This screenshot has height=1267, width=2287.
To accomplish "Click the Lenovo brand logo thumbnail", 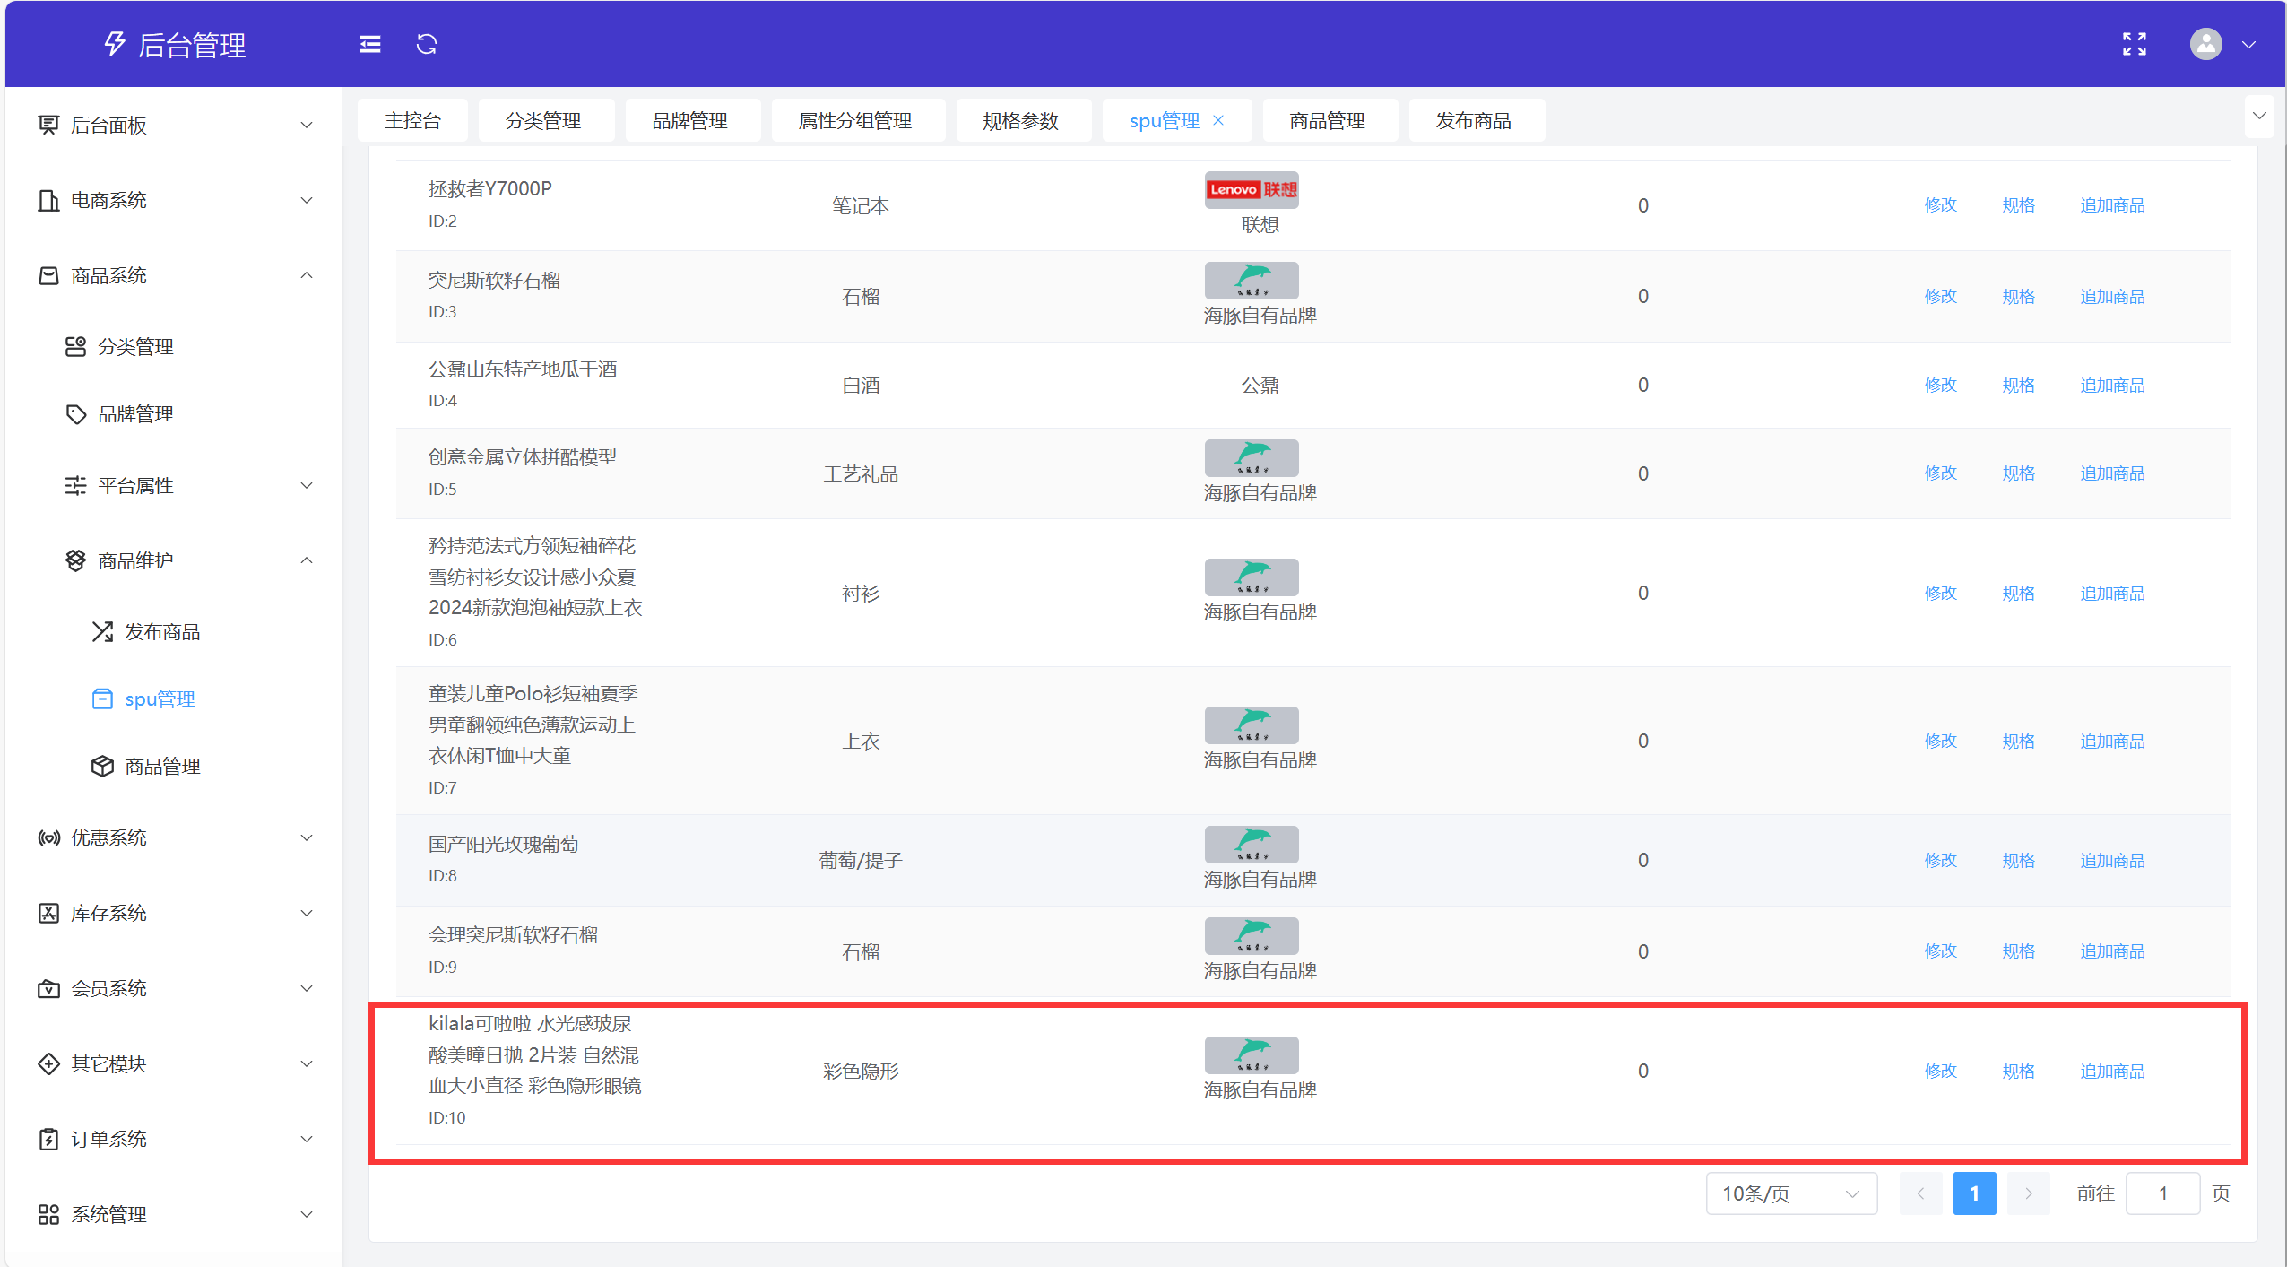I will (x=1252, y=189).
